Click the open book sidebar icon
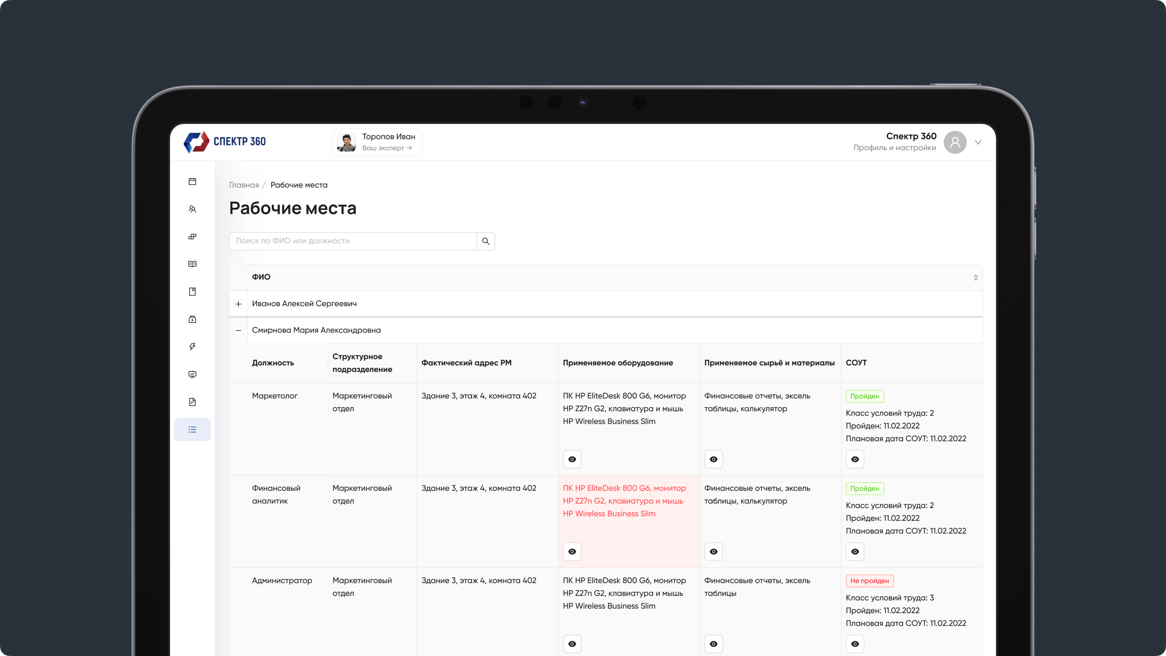 (192, 264)
